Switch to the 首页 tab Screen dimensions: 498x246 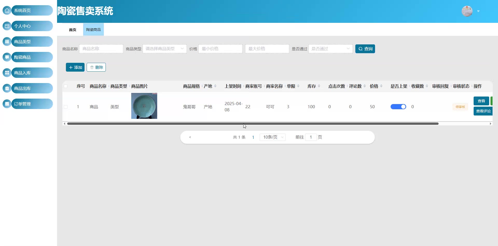pos(73,30)
